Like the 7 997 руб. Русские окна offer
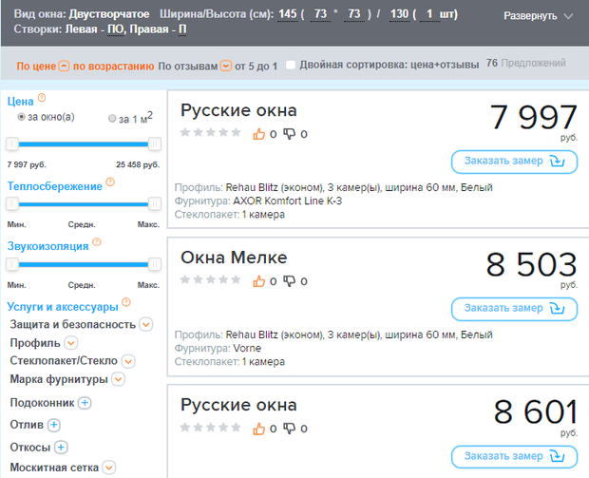 point(258,134)
